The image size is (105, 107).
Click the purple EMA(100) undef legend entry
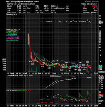pos(13,37)
